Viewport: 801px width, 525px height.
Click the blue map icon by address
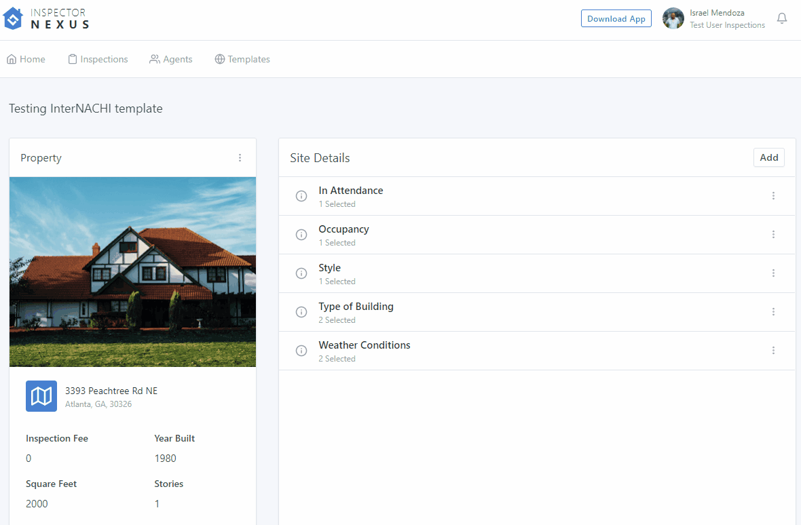click(x=41, y=396)
